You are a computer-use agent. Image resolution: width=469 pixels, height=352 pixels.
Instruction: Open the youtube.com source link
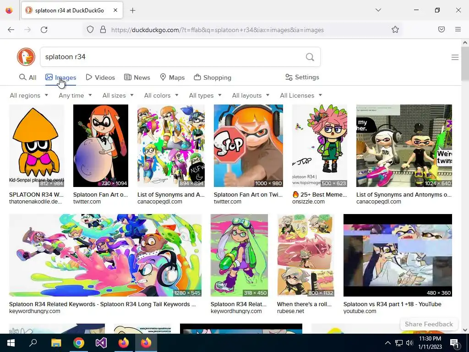[x=360, y=311]
